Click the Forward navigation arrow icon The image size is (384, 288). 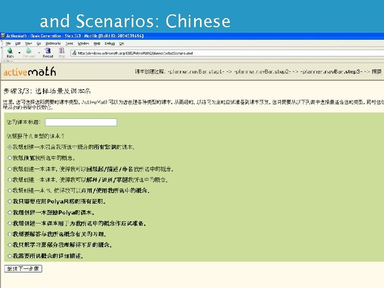29,51
